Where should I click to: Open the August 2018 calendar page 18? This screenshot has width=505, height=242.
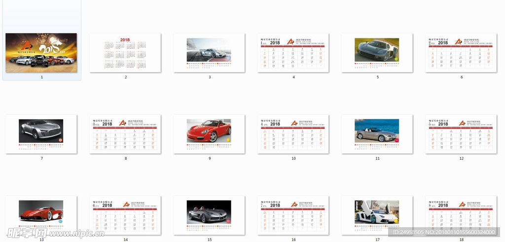pos(461,215)
